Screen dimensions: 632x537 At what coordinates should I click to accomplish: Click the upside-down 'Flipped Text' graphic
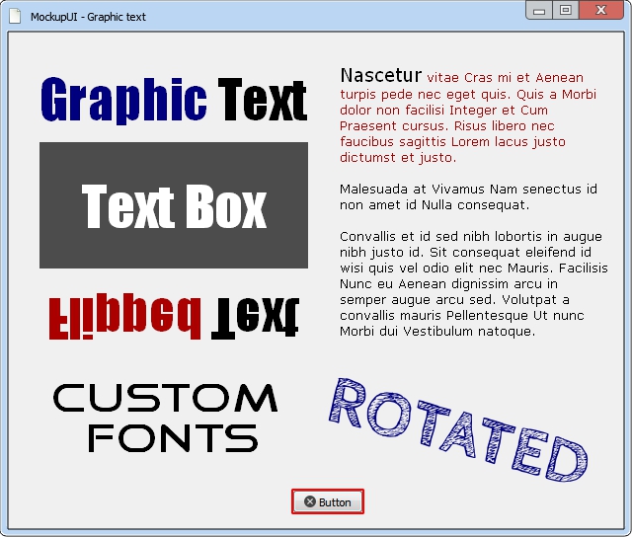pyautogui.click(x=174, y=318)
